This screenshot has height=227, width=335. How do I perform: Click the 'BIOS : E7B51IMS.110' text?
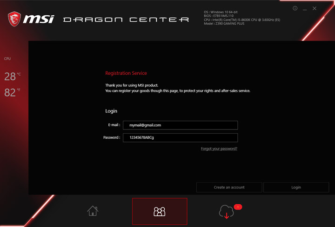(x=219, y=16)
